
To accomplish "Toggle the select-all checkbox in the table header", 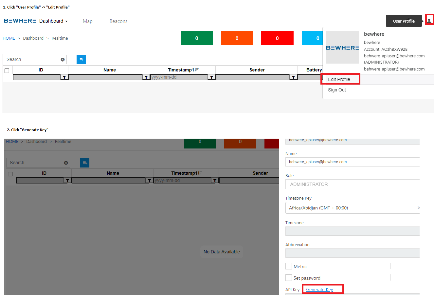I will tap(7, 70).
